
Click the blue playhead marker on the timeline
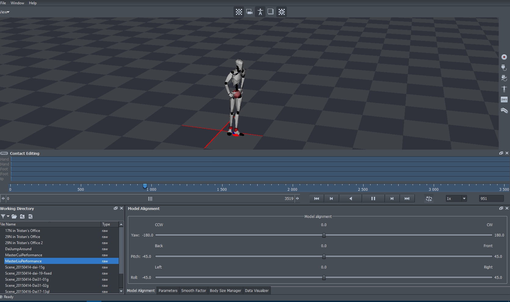(145, 186)
